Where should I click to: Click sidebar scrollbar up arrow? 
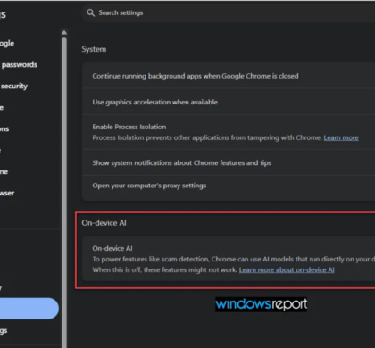click(x=64, y=32)
